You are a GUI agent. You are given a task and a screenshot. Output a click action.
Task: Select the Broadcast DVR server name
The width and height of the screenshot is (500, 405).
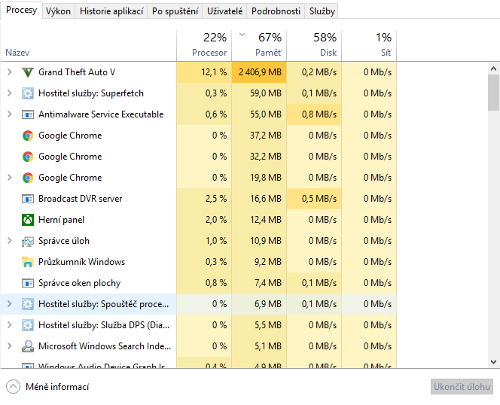[81, 199]
